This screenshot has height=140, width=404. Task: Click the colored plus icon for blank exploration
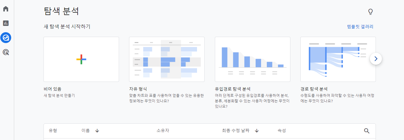81,59
